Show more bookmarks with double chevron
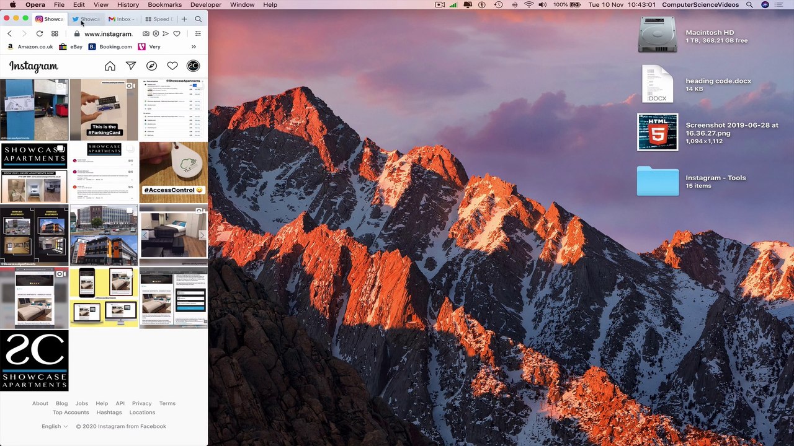 click(x=194, y=46)
